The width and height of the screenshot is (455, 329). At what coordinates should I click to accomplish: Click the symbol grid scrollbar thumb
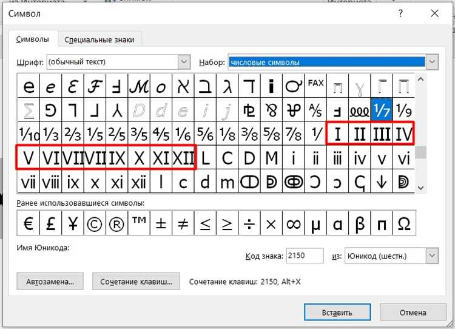(x=420, y=152)
